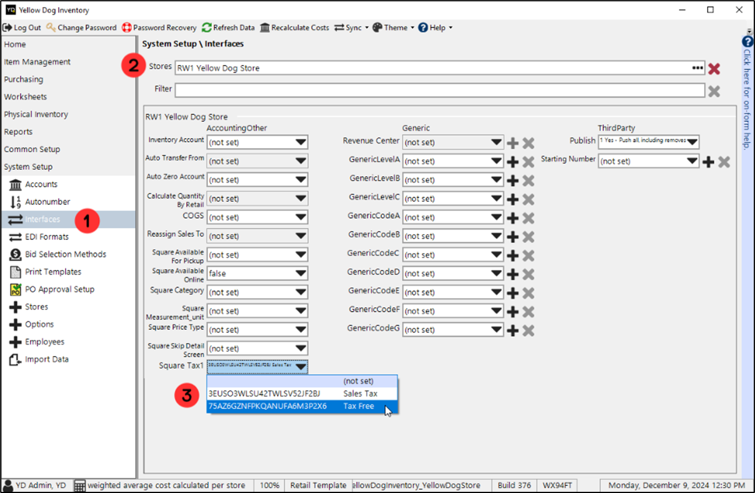
Task: Choose Sales Tax option in list
Action: pos(302,393)
